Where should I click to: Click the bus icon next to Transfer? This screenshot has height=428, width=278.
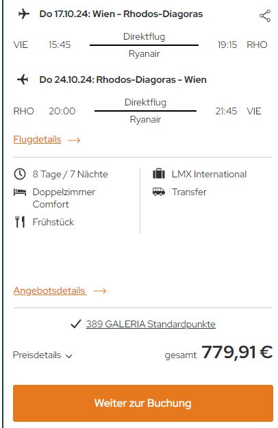(x=159, y=192)
